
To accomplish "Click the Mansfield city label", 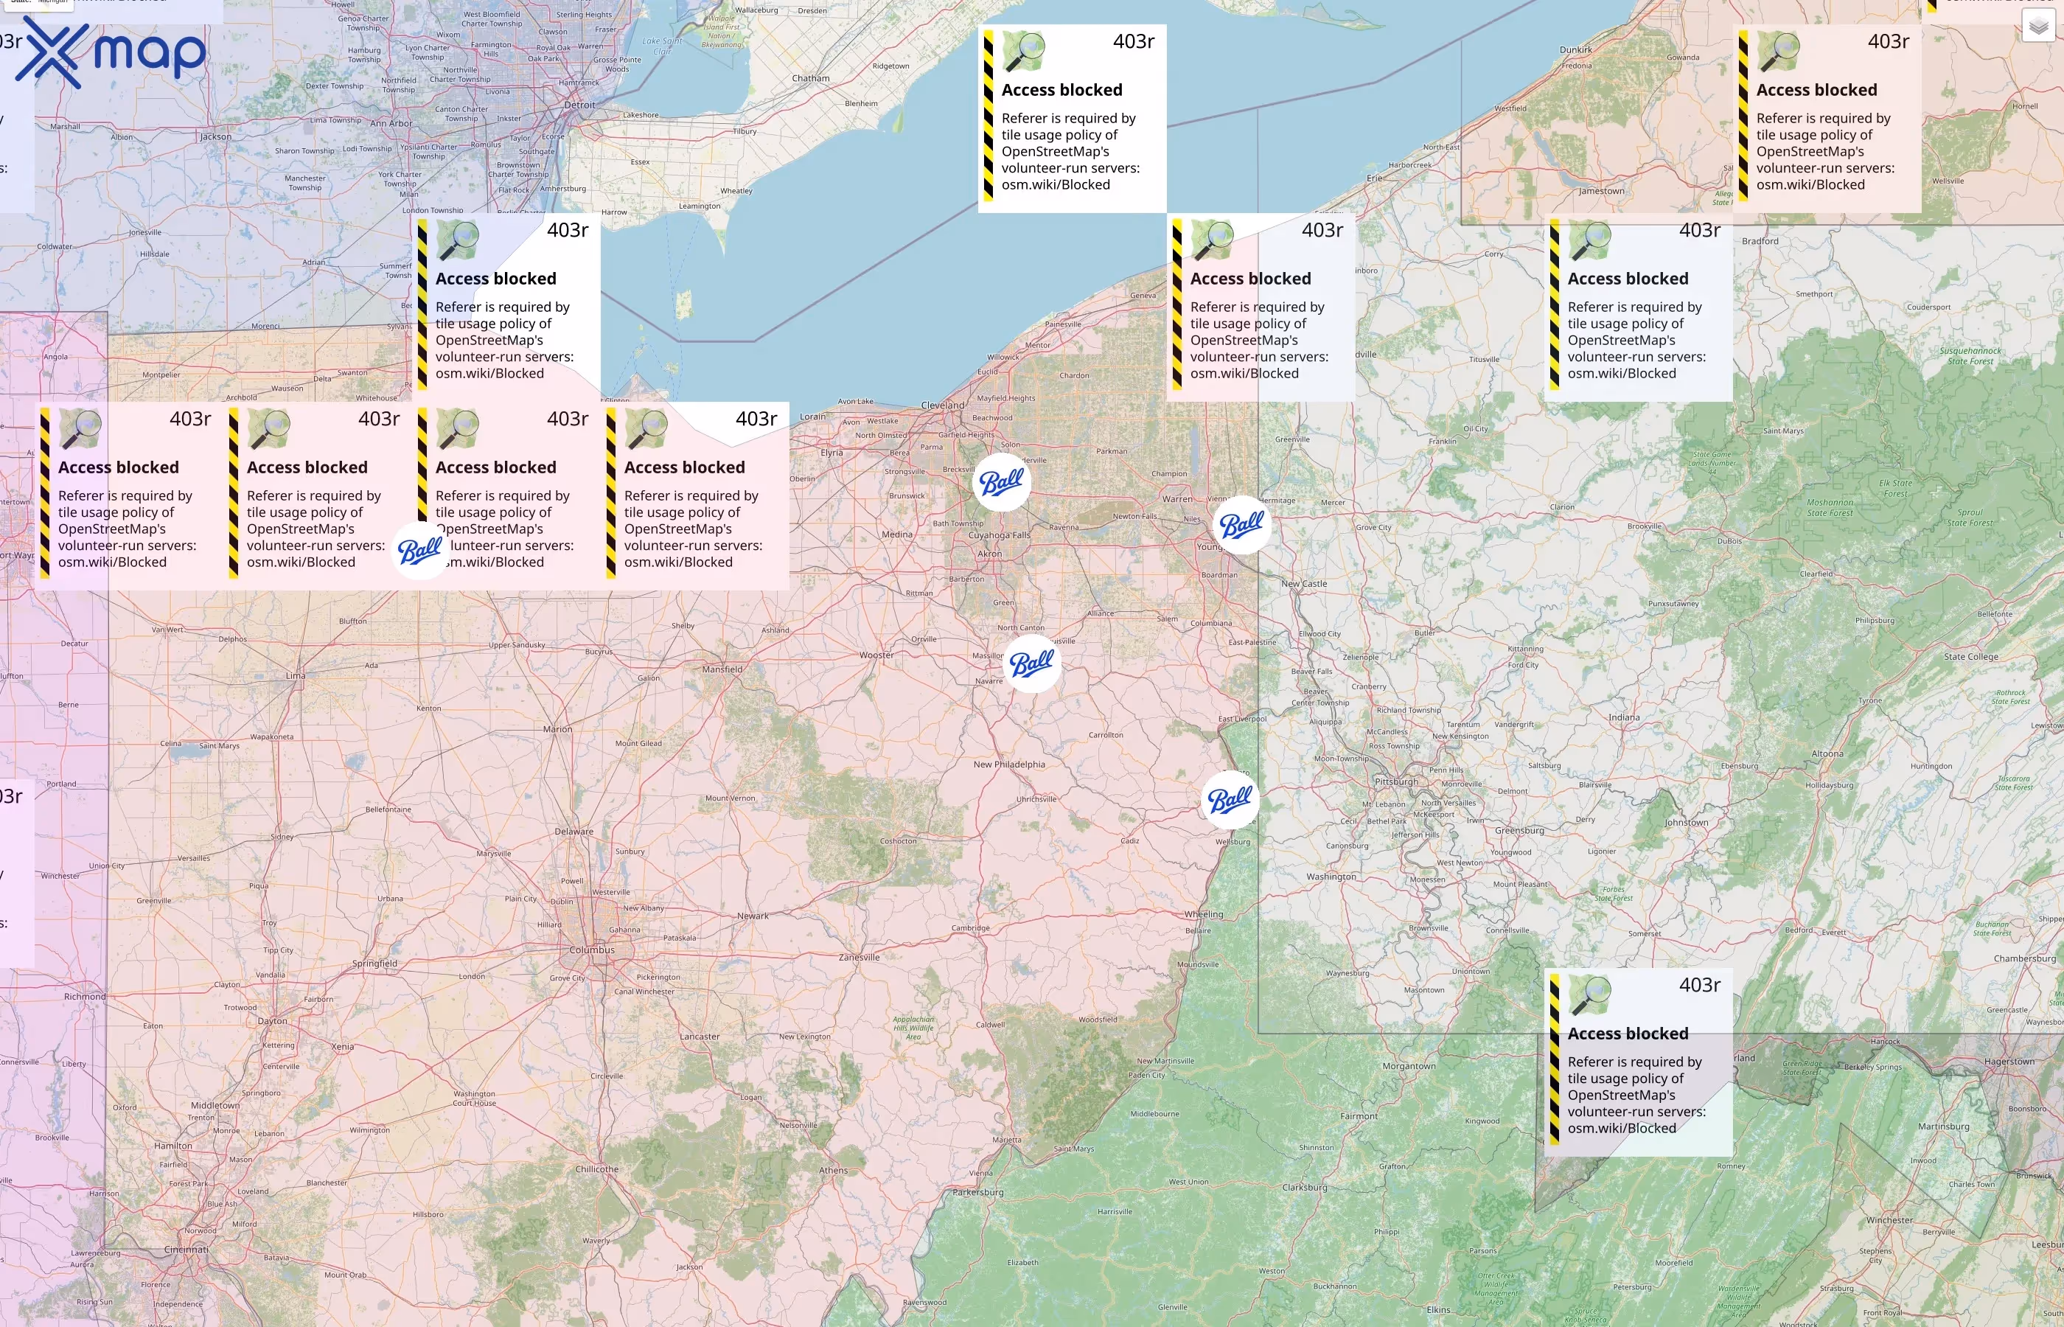I will pos(722,669).
